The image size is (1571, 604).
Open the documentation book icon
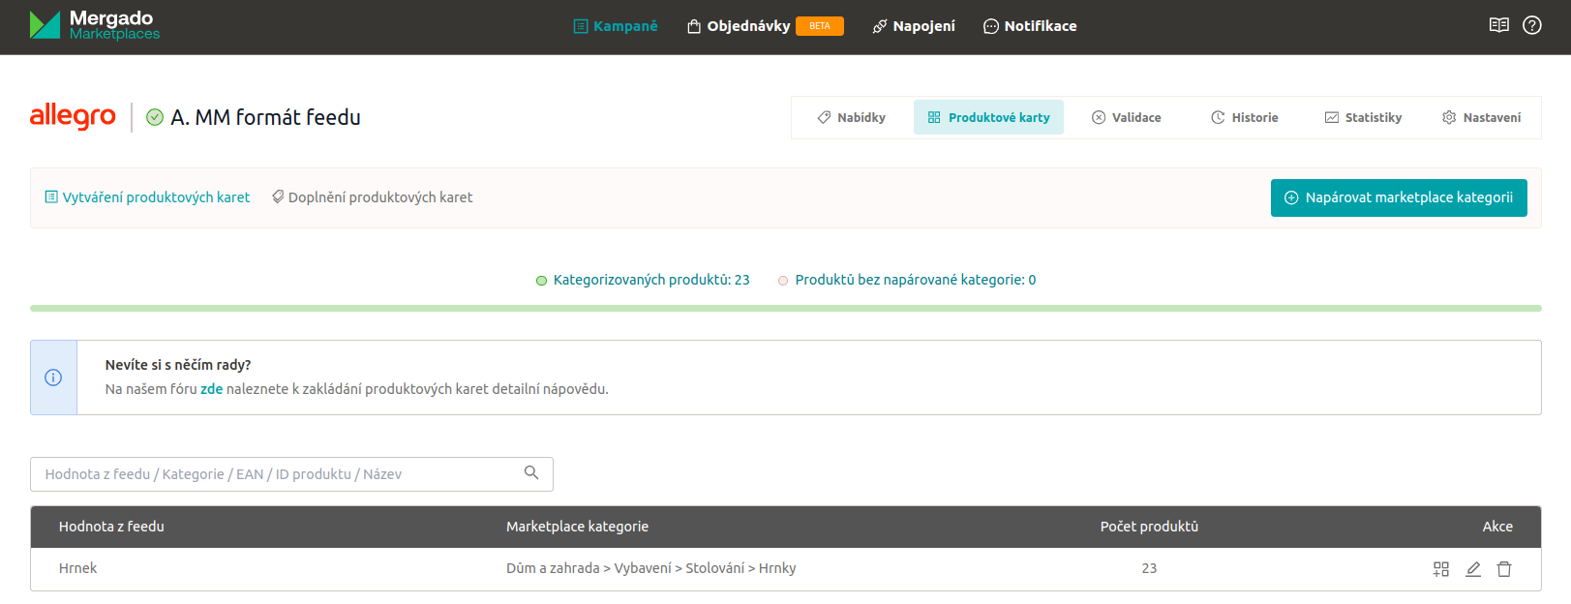1498,25
